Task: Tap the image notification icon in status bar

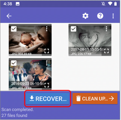Action: pos(17,4)
